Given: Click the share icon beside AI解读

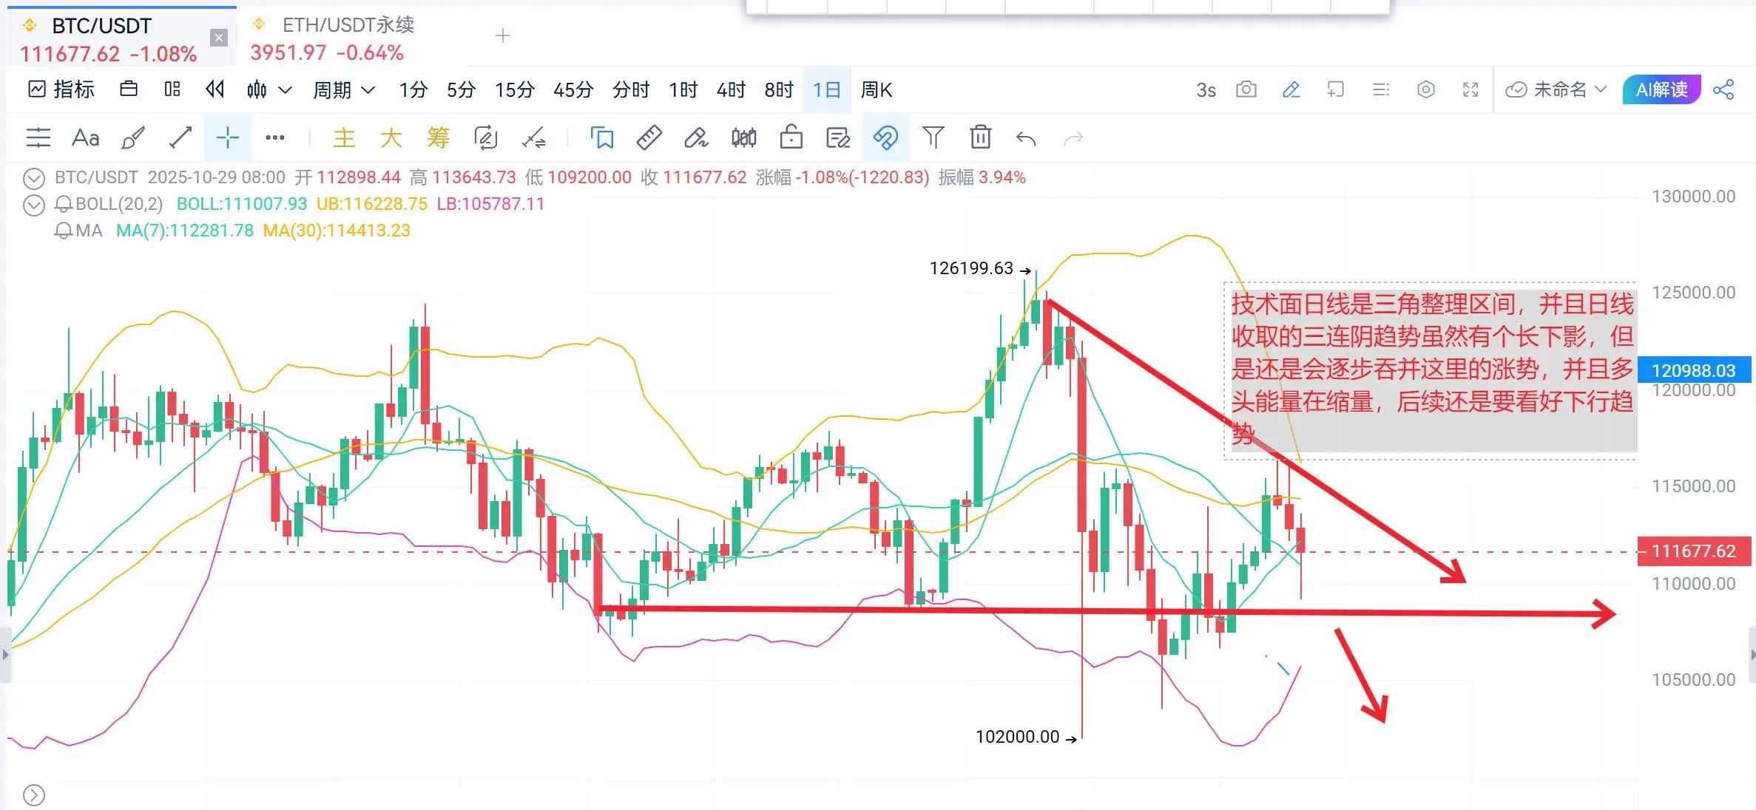Looking at the screenshot, I should [1723, 89].
